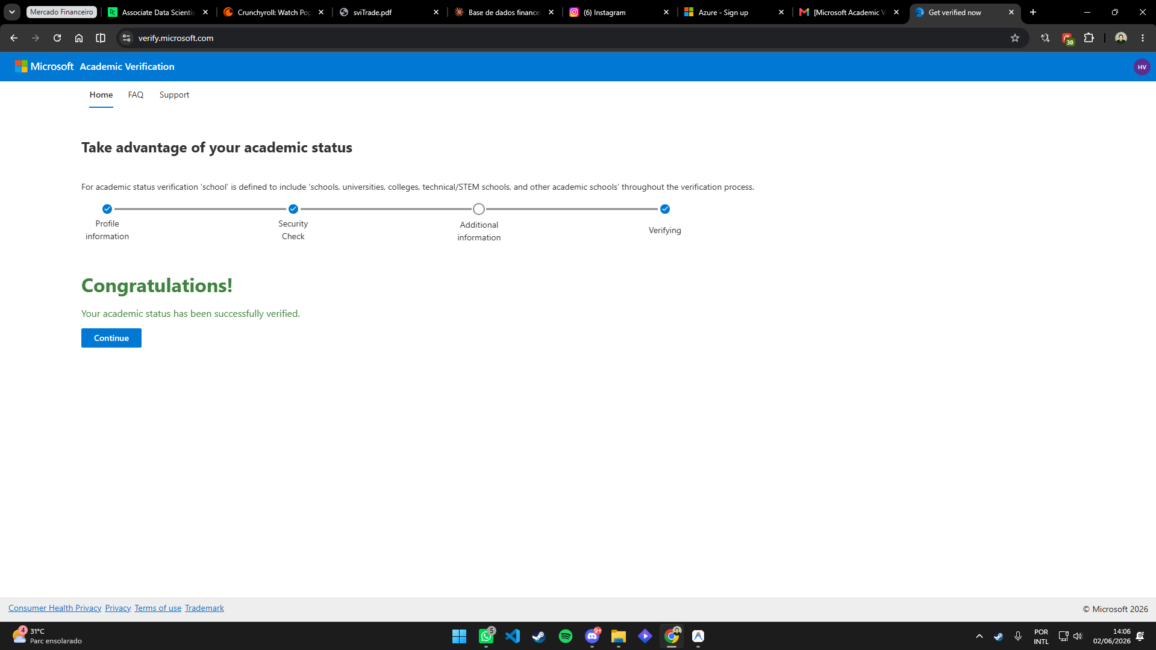Open volume control in the system tray
Image resolution: width=1156 pixels, height=650 pixels.
tap(1078, 636)
